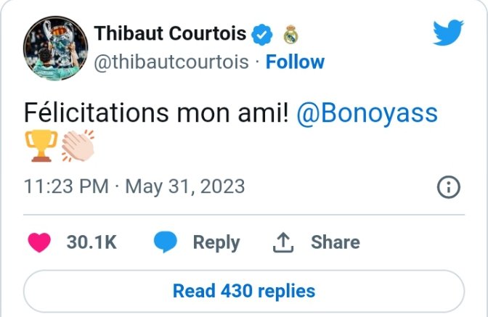Click the Real Madrid crest icon

coord(290,34)
